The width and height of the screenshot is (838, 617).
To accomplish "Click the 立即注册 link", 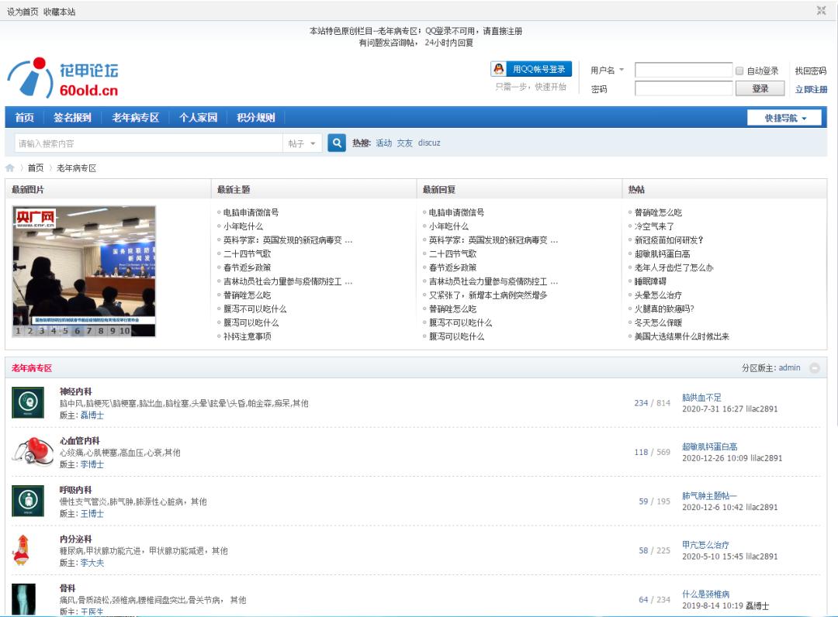I will point(811,89).
